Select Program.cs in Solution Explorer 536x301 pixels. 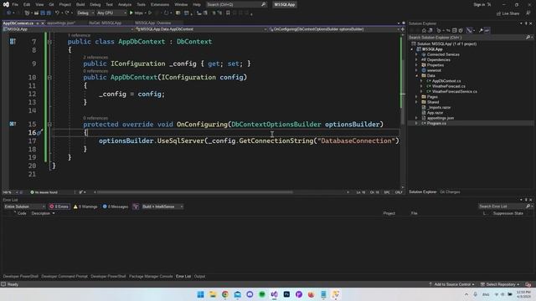pos(436,123)
